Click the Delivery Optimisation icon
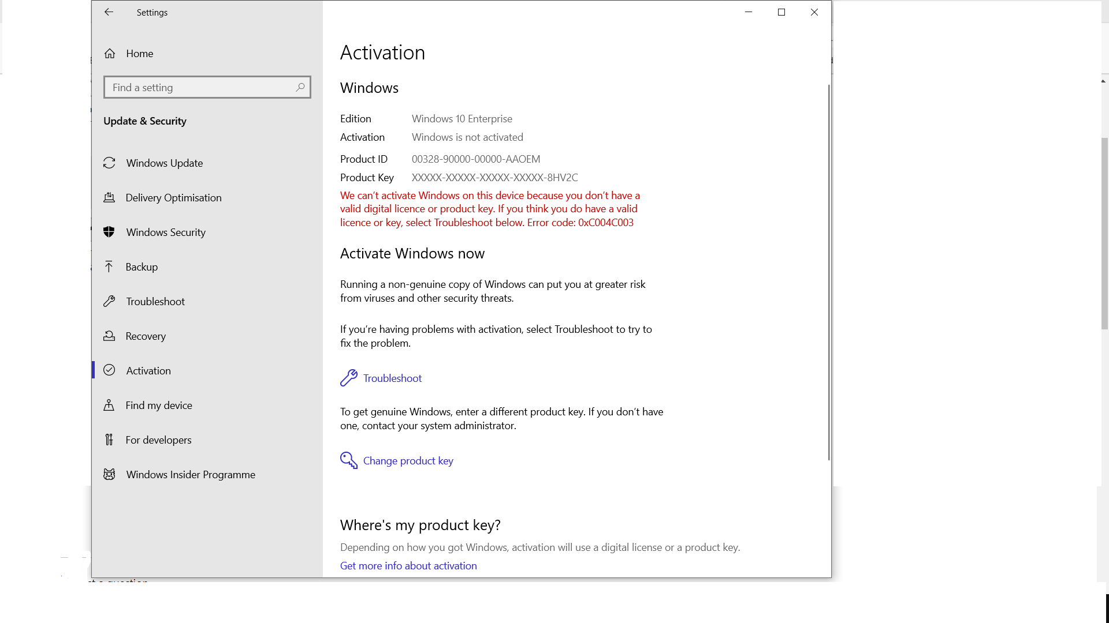 tap(109, 197)
